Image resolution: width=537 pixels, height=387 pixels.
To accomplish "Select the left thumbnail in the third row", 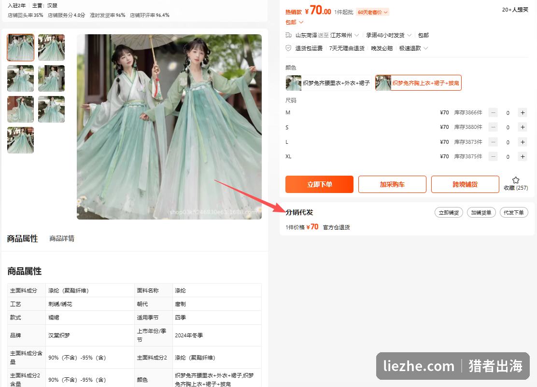I will click(21, 109).
